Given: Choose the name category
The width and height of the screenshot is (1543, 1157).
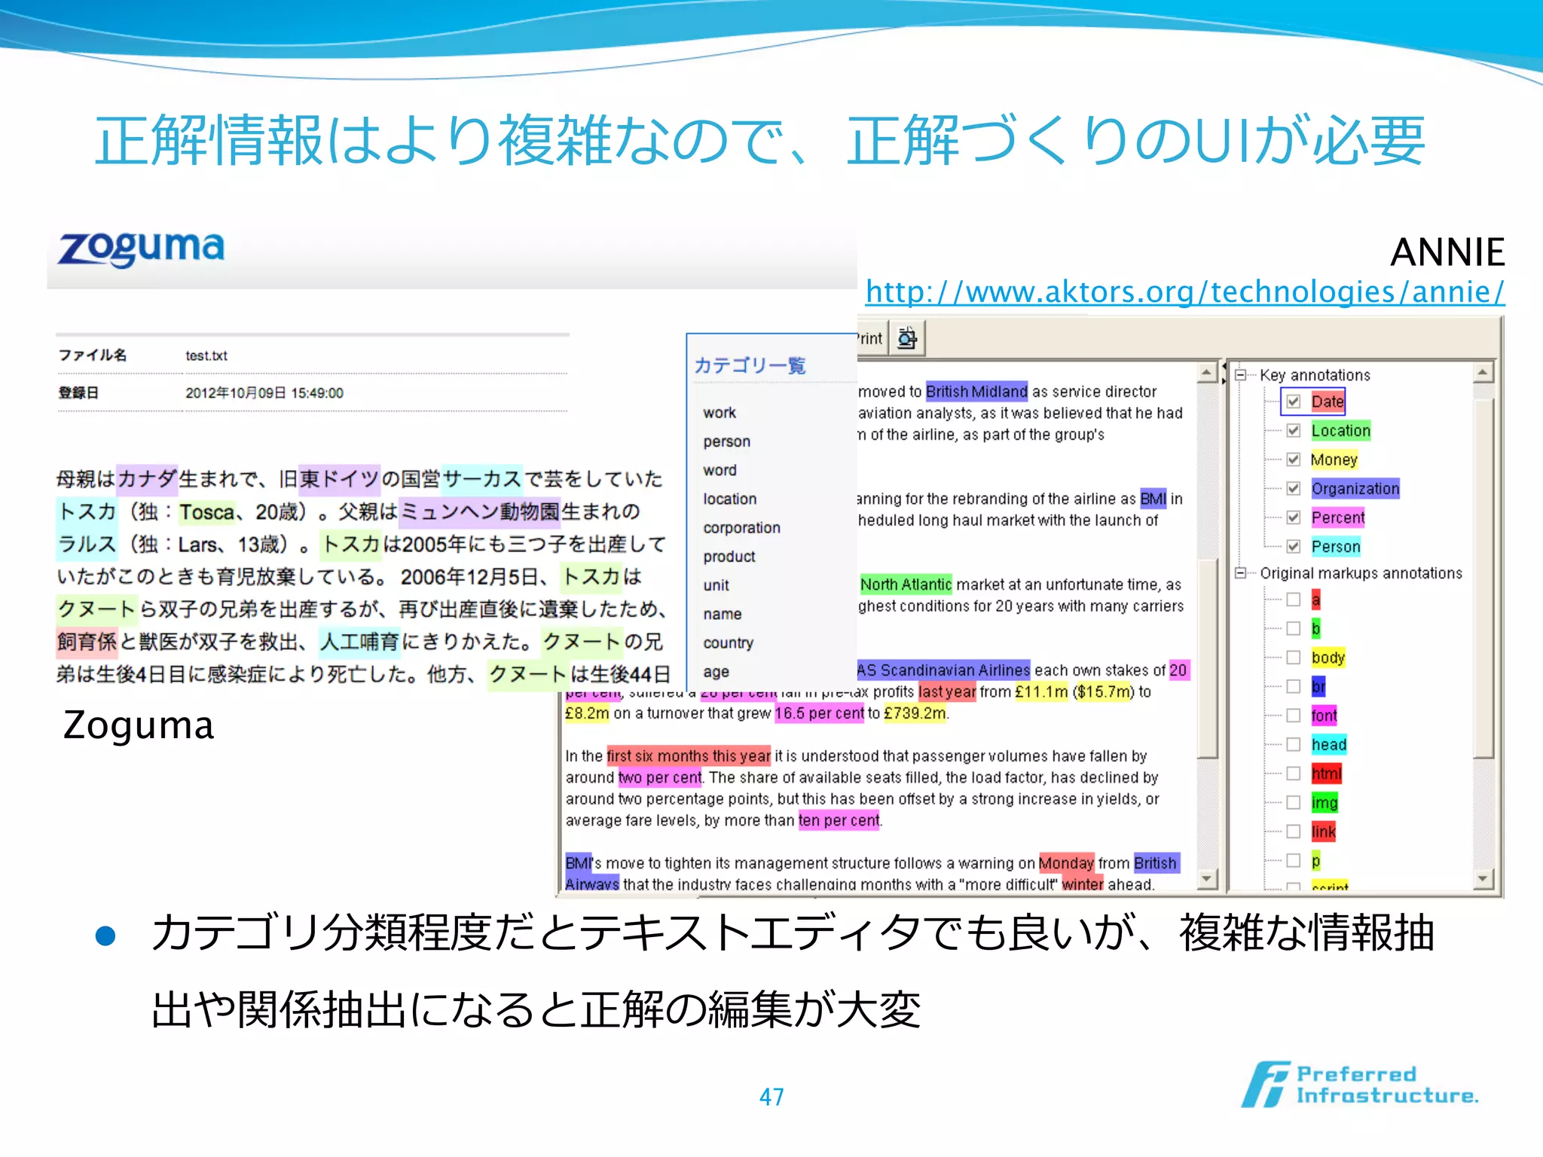Looking at the screenshot, I should (x=722, y=614).
